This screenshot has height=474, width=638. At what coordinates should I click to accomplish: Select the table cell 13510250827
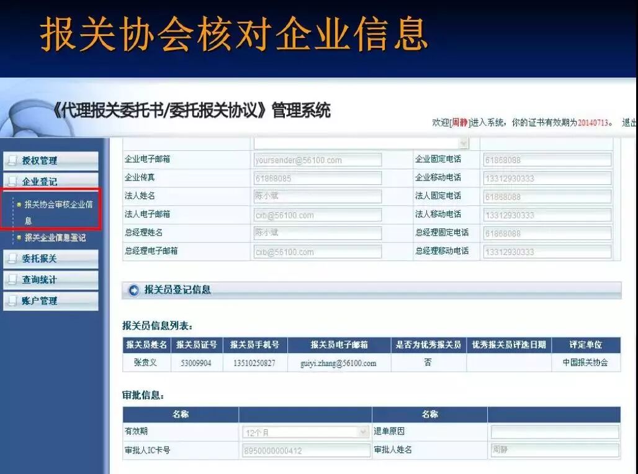[x=254, y=362]
